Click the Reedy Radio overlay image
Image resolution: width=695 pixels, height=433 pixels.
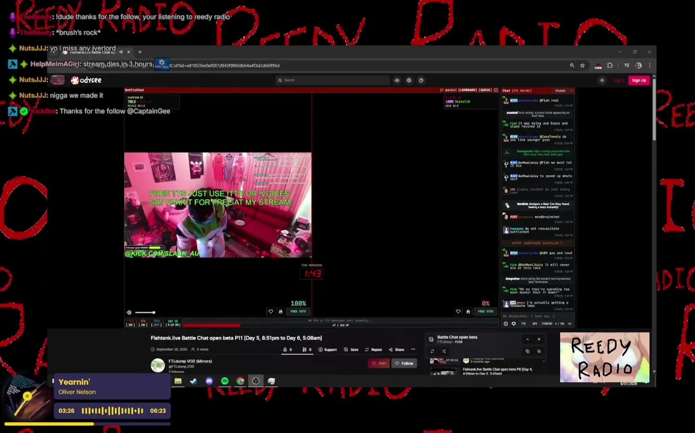(x=605, y=357)
